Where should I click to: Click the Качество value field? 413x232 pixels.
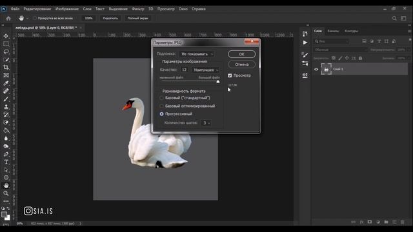[x=185, y=70]
